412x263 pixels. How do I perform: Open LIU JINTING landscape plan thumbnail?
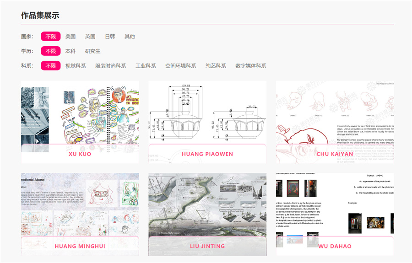coord(207,214)
